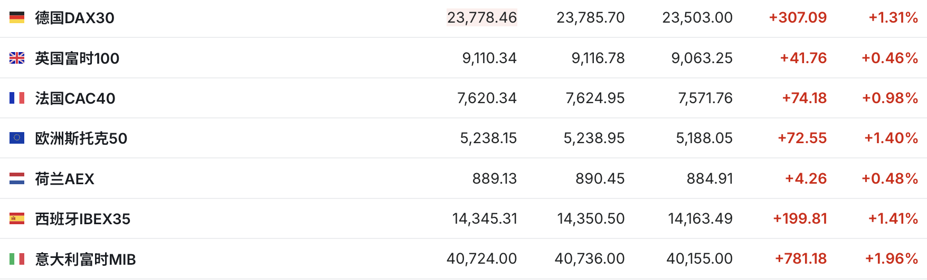Viewport: 927px width, 280px height.
Task: Open the 西班牙IBEX35 index link
Action: point(83,219)
